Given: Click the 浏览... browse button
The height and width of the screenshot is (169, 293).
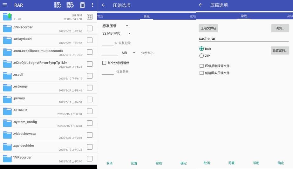Looking at the screenshot, I should (x=280, y=28).
